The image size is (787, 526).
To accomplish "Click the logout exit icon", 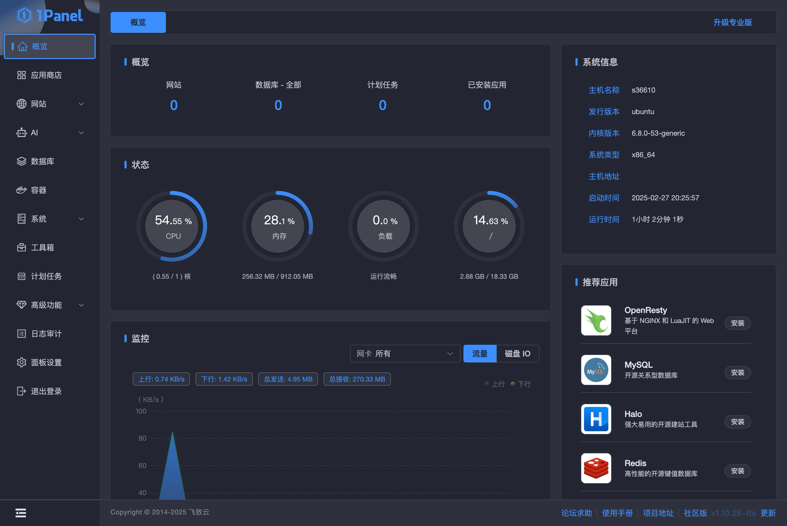I will point(22,391).
